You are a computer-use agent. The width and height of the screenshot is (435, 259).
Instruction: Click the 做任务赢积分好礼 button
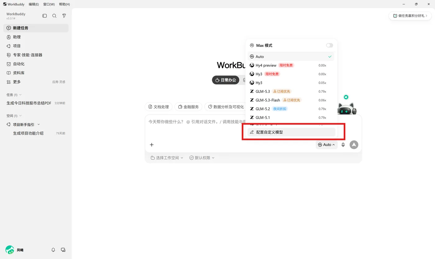pyautogui.click(x=410, y=16)
